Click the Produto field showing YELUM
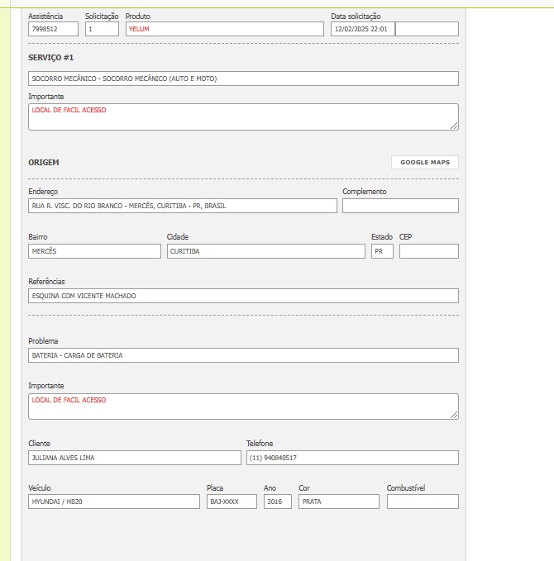The image size is (554, 561). [224, 29]
